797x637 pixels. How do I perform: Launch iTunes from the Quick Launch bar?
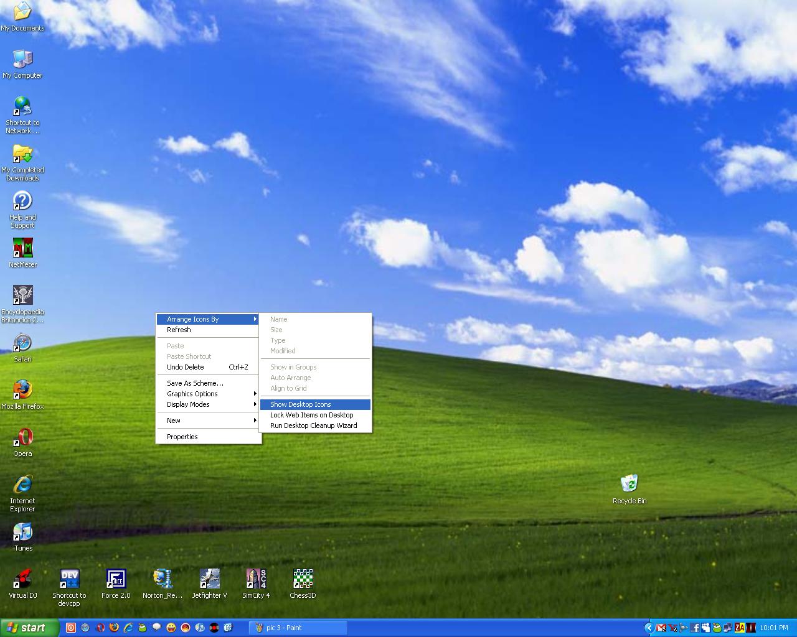pyautogui.click(x=200, y=628)
